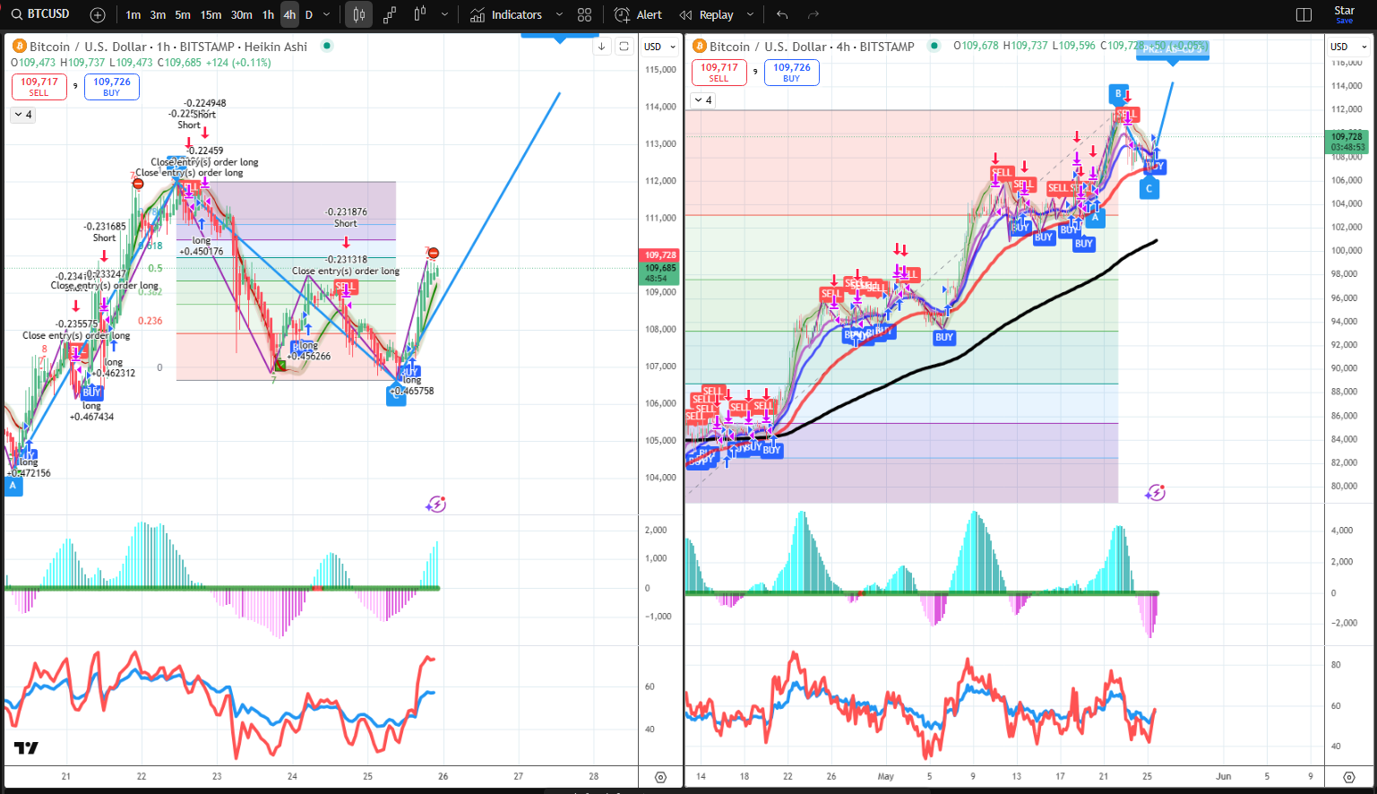Click the blue point A marker on 1h chart
The height and width of the screenshot is (794, 1377).
pos(13,486)
